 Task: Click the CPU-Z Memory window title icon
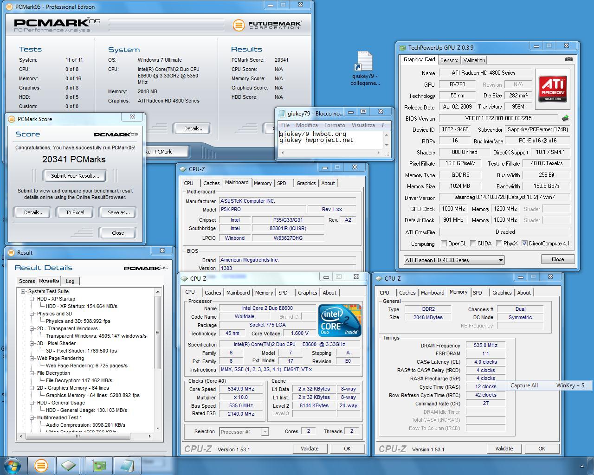pyautogui.click(x=378, y=278)
